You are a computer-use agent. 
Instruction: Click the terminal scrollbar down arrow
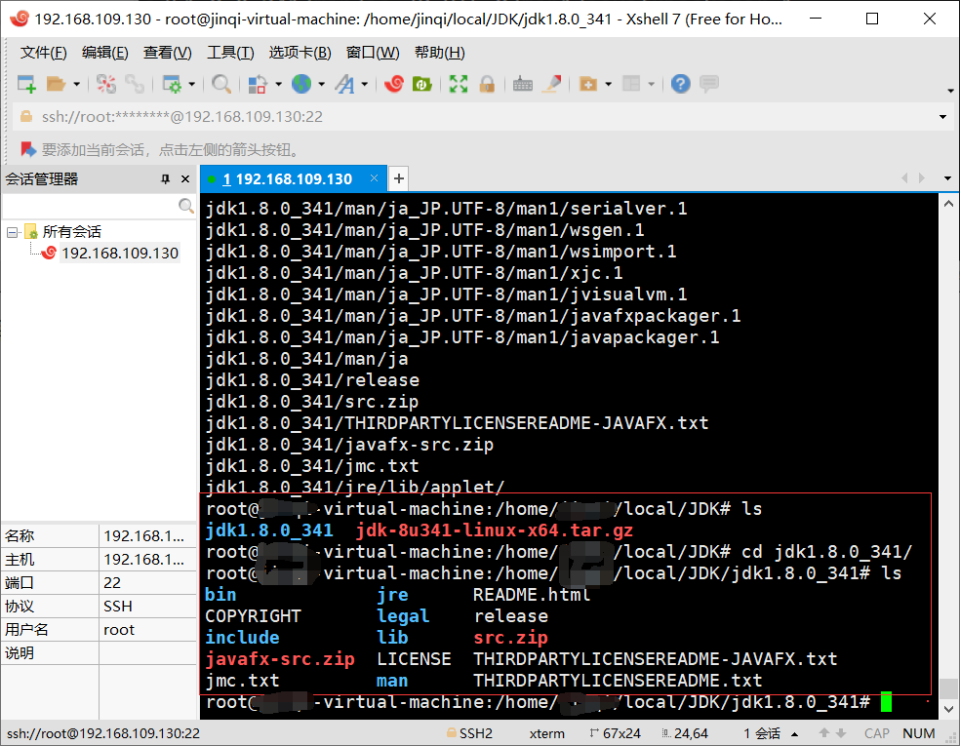[x=948, y=709]
